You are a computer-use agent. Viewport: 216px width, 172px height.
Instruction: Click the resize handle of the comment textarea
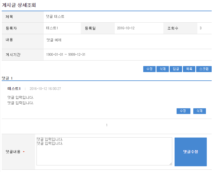[171, 164]
